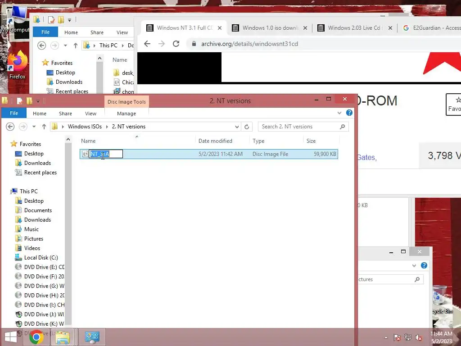Refresh the NT versions folder

[247, 127]
